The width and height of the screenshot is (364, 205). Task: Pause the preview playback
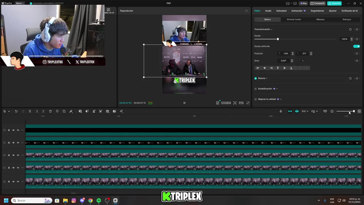(184, 103)
